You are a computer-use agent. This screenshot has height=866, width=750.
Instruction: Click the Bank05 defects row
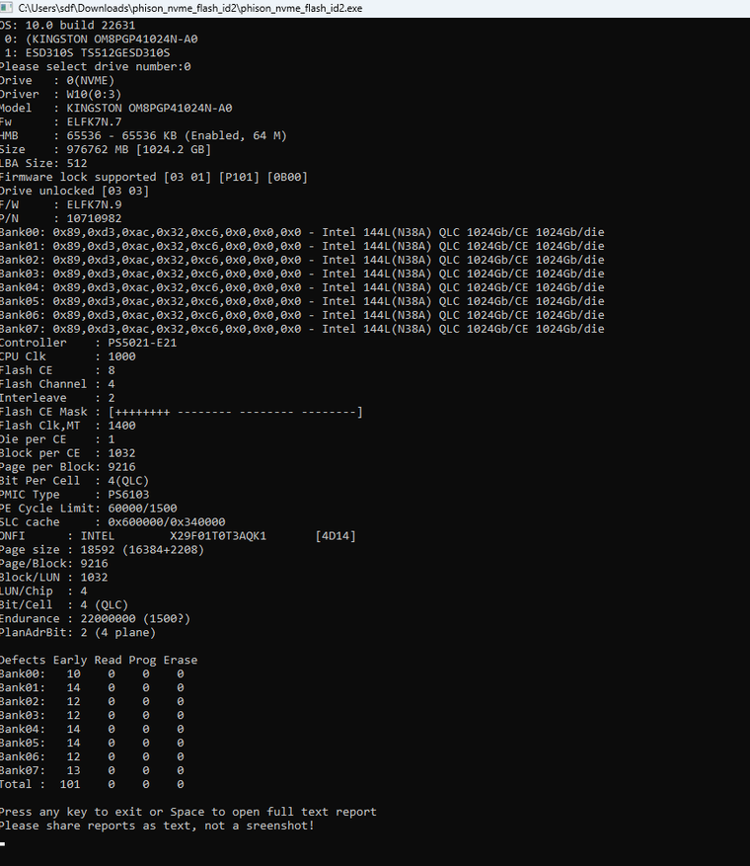point(92,744)
